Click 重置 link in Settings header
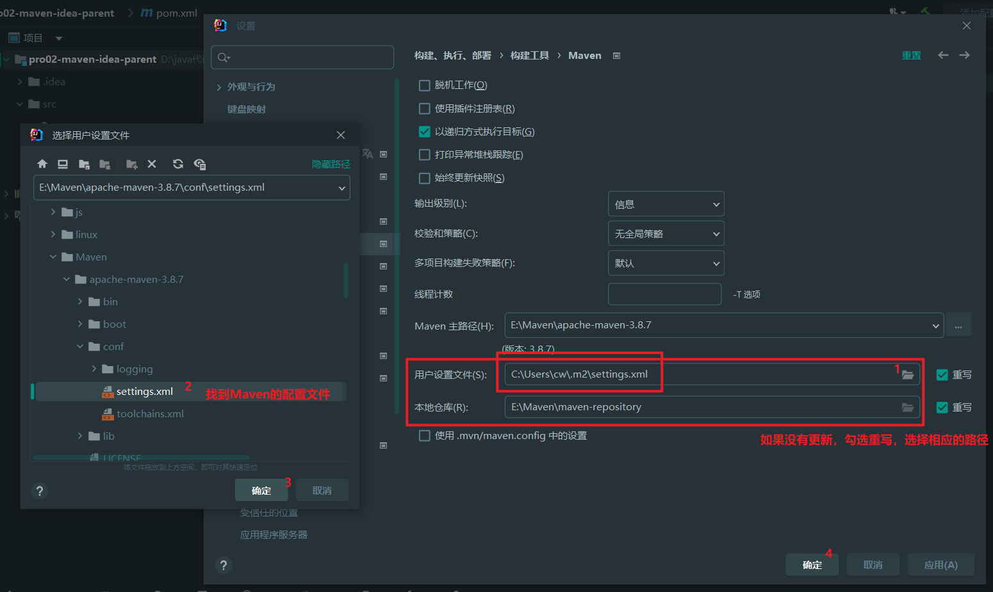Screen dimensions: 993x592 (912, 56)
